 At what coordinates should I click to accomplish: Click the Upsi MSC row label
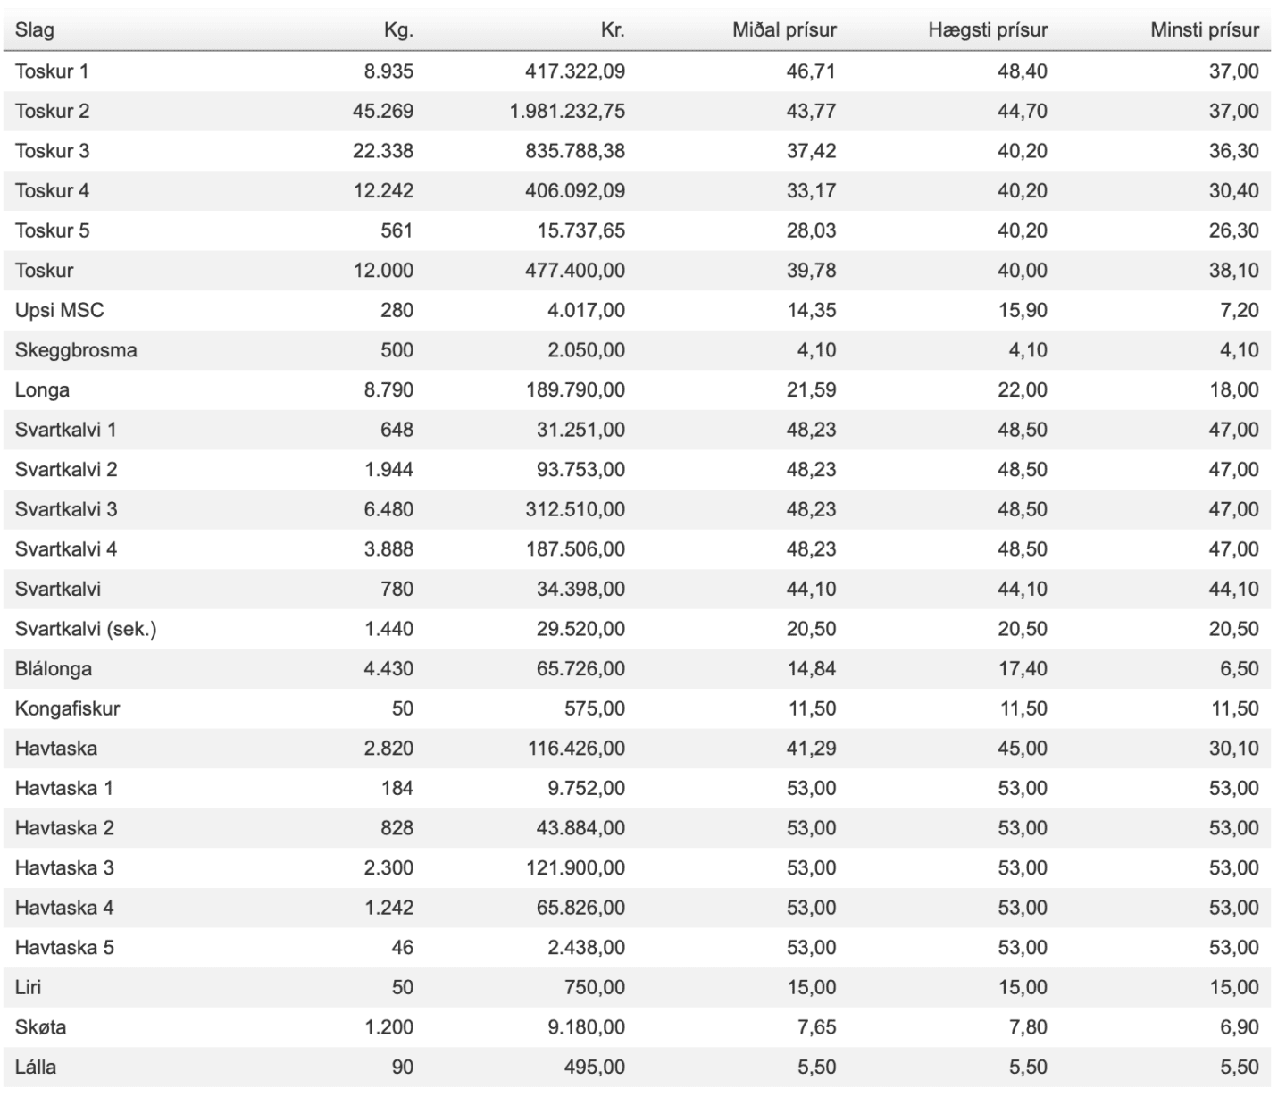coord(59,311)
